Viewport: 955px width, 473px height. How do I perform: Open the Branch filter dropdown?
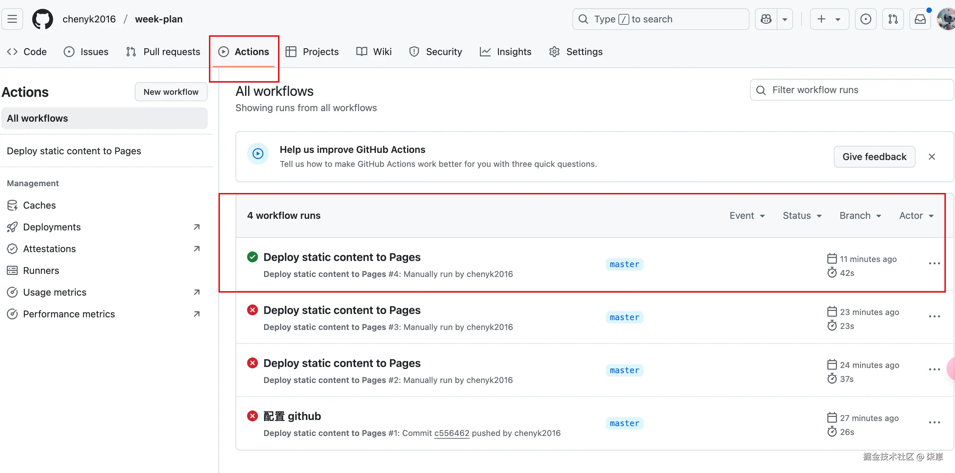(x=860, y=215)
